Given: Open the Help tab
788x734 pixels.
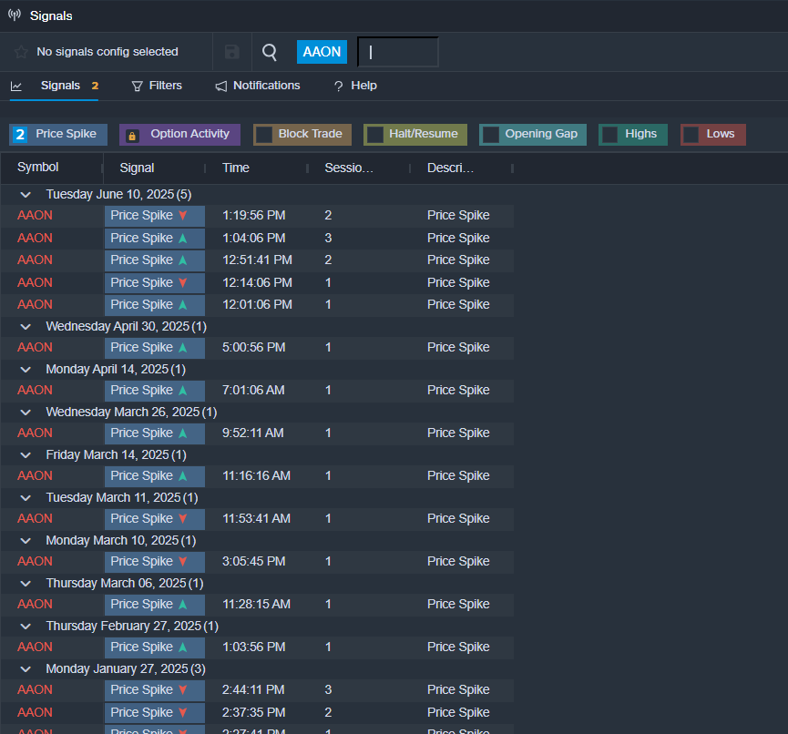Looking at the screenshot, I should pos(355,86).
